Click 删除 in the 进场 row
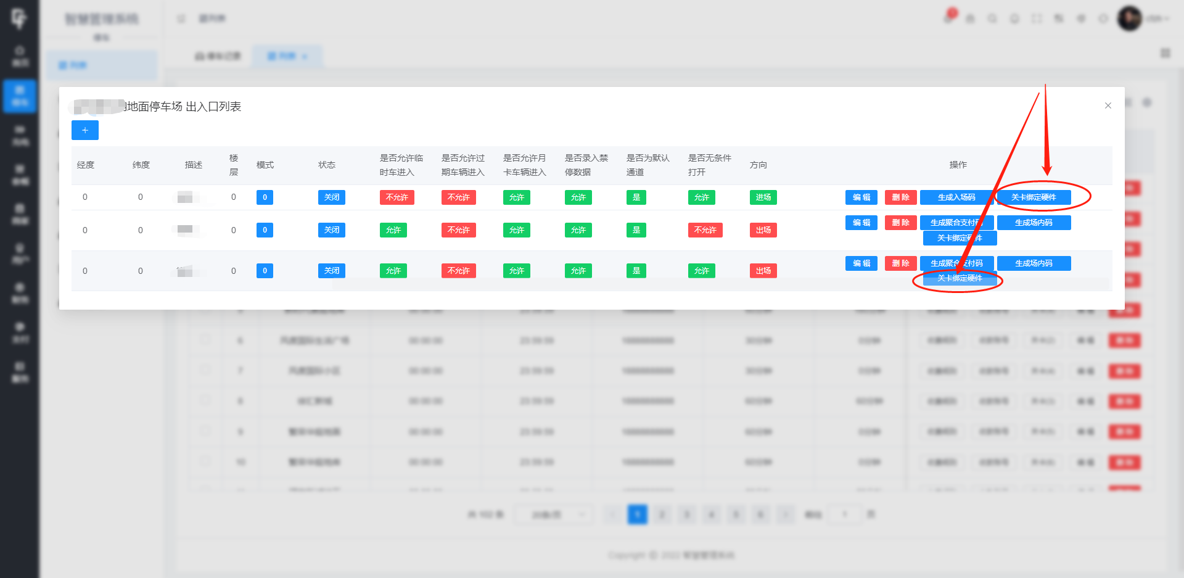 coord(900,197)
